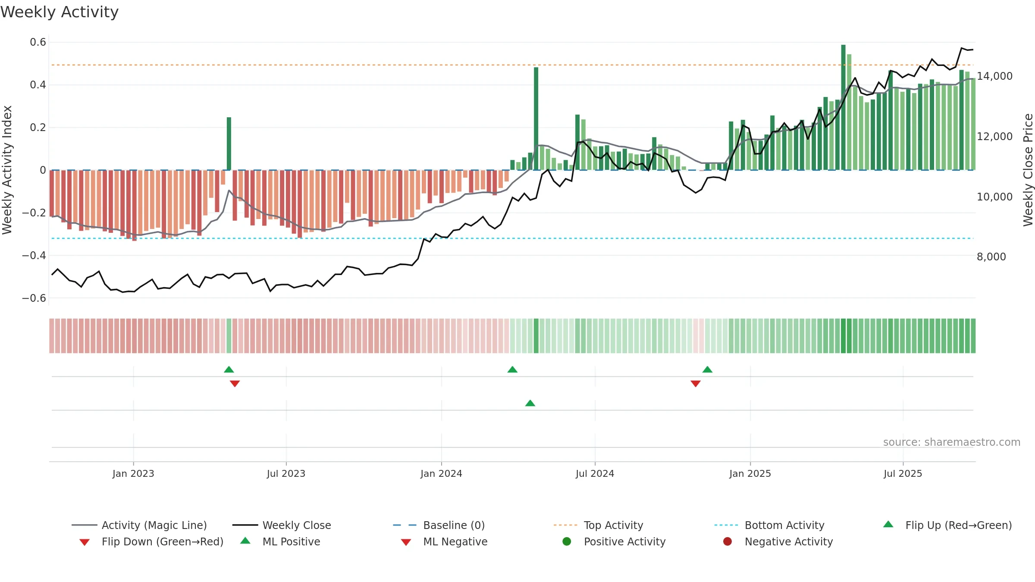The image size is (1035, 582).
Task: Click the Negative Activity red circle icon
Action: pyautogui.click(x=728, y=541)
